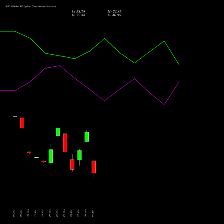Click the low value L: 46.95
Viewport: 224px width, 224px height.
114,15
